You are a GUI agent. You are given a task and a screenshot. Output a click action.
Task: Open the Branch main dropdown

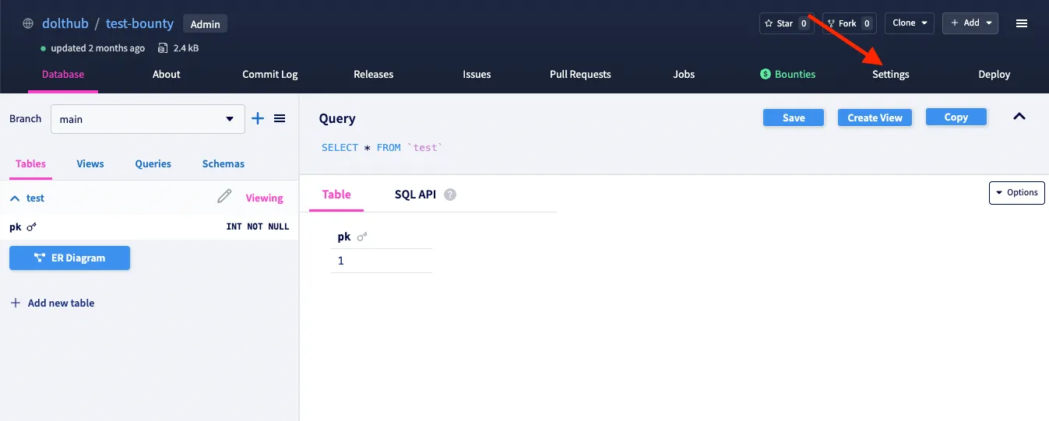tap(147, 119)
